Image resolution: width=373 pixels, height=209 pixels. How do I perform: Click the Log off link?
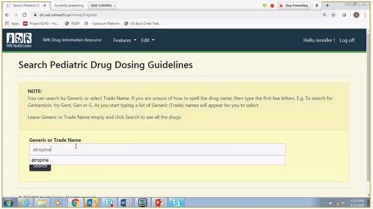pyautogui.click(x=347, y=40)
